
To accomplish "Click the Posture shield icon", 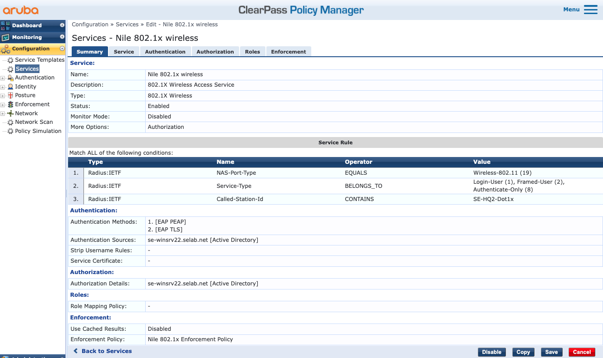I will tap(10, 95).
